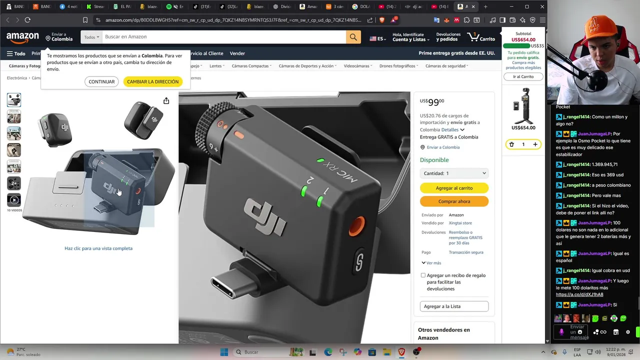Switch to the EL PA browser tab
This screenshot has width=640, height=360.
click(121, 6)
